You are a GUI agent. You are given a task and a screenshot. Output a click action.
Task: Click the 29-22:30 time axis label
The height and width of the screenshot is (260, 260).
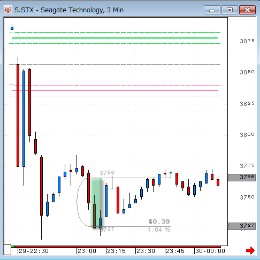click(34, 251)
